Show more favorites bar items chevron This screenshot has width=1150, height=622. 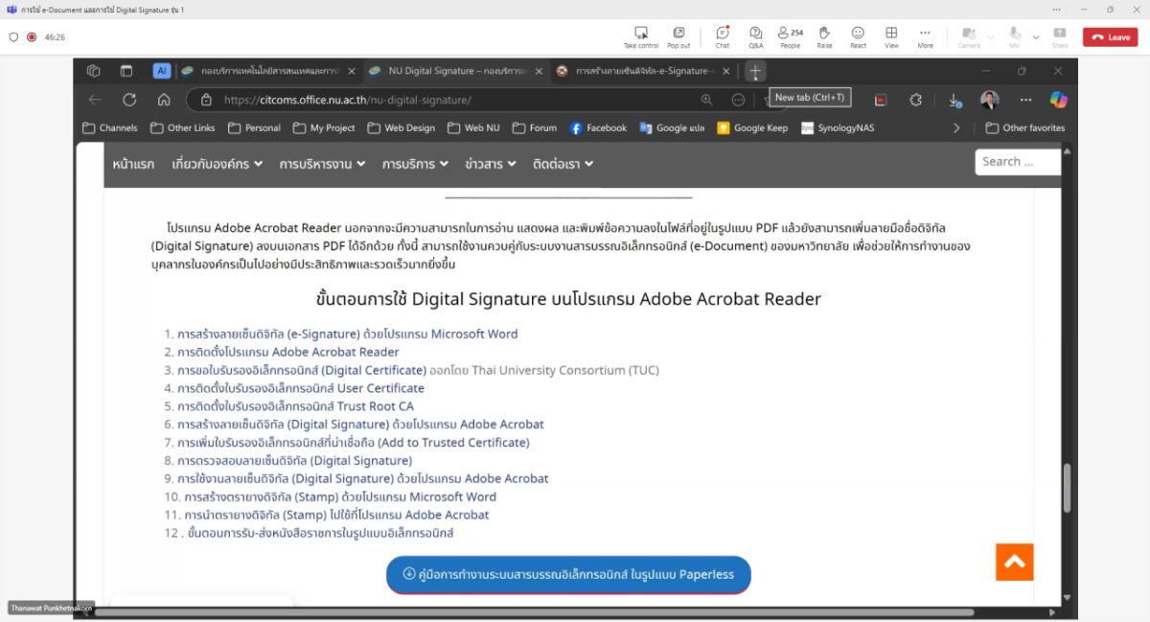coord(956,127)
